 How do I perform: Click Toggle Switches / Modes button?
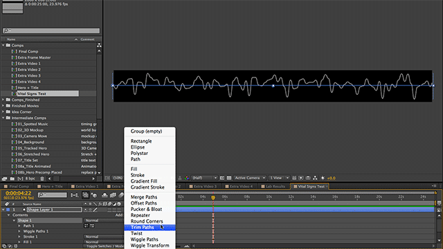(x=105, y=246)
